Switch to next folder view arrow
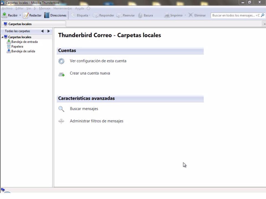266x199 pixels. coord(49,31)
